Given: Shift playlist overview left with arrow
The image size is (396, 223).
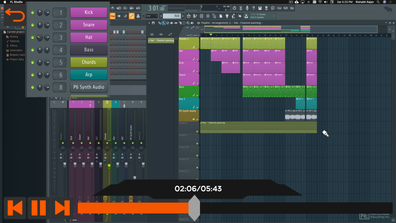Looking at the screenshot, I should click(x=202, y=30).
